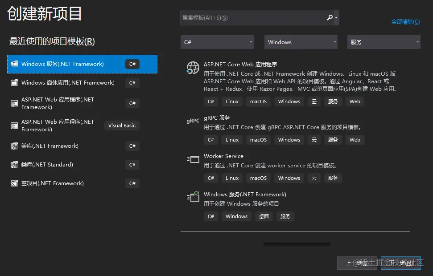Image resolution: width=433 pixels, height=276 pixels.
Task: Click the Visual Basic ASP.NET Web 应用程序 icon
Action: [14, 126]
